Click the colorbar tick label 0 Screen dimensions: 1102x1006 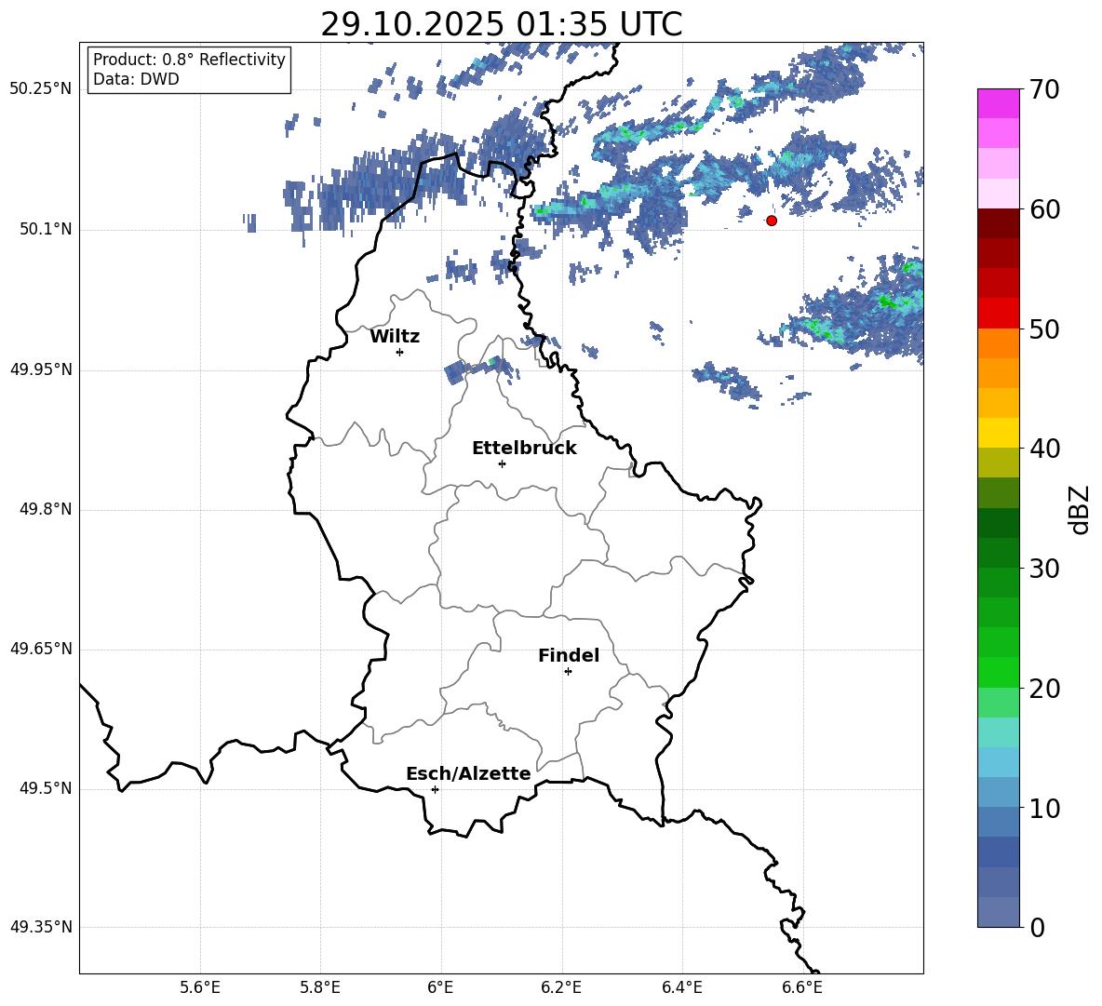[x=1037, y=927]
